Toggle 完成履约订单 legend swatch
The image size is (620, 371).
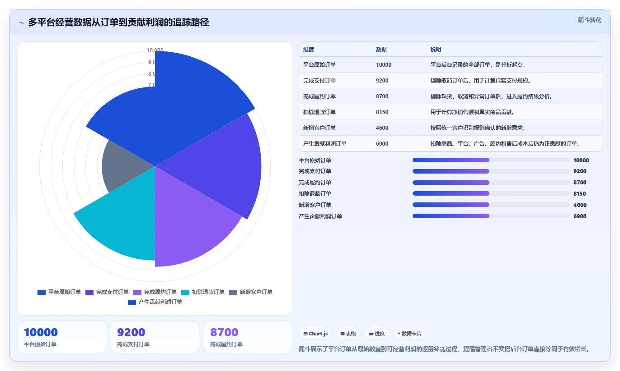(x=137, y=292)
